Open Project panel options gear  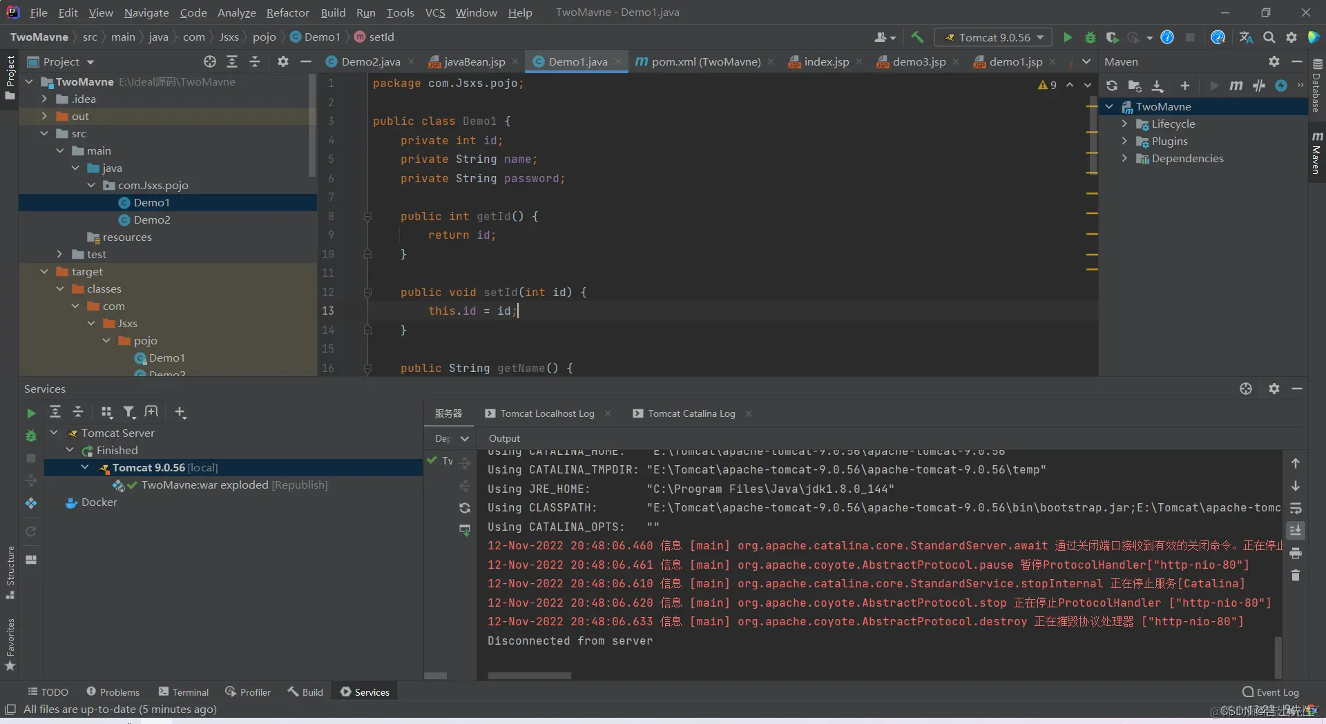pos(283,61)
